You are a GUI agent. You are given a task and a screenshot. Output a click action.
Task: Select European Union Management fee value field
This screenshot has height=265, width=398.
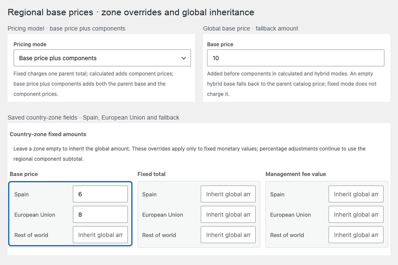356,214
